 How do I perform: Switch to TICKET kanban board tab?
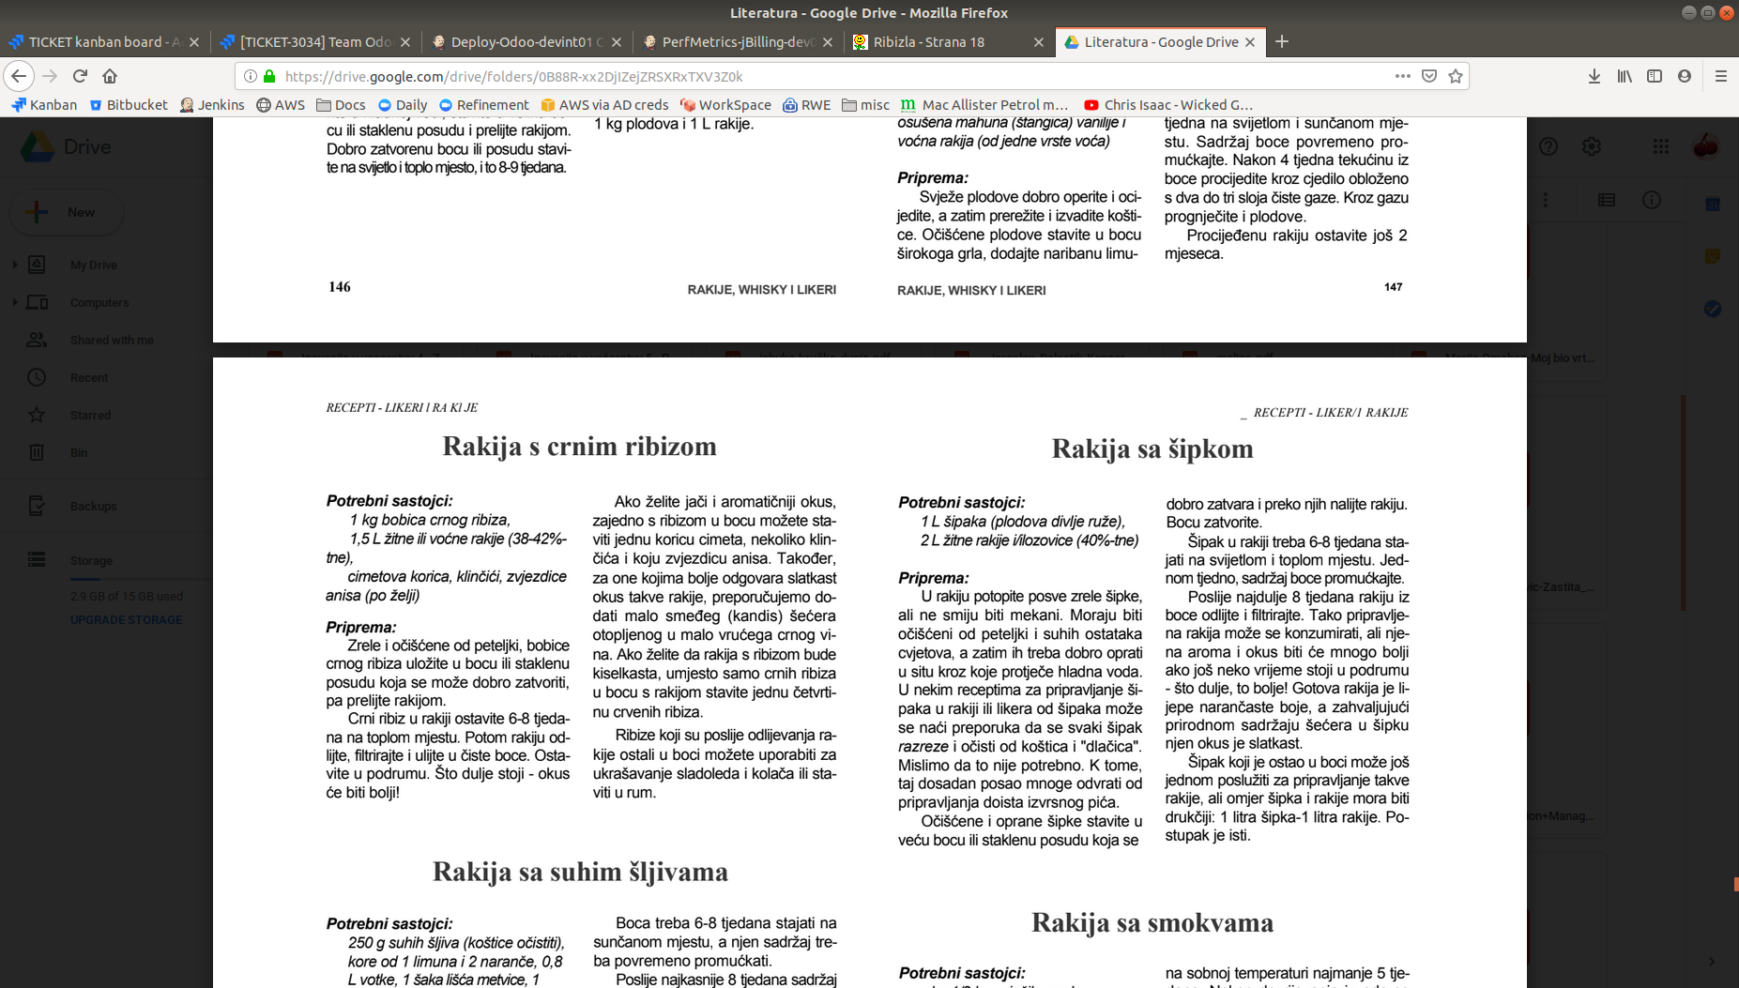tap(104, 42)
